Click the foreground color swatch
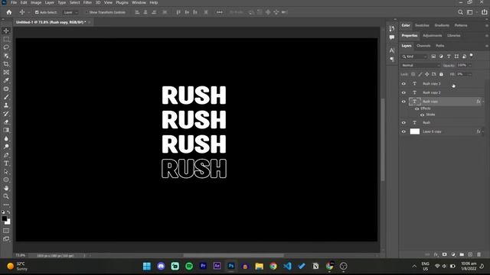This screenshot has width=490, height=275. 4,218
